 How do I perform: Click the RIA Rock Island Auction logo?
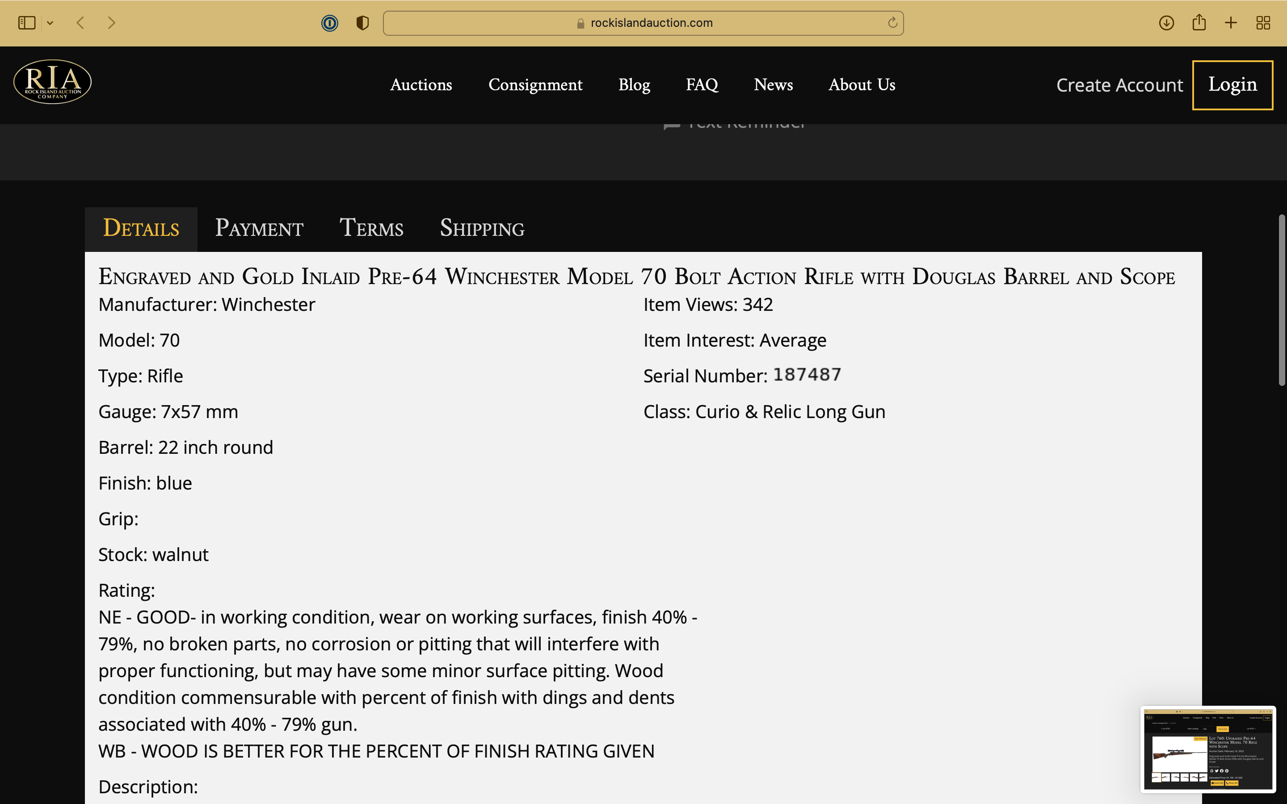coord(52,82)
